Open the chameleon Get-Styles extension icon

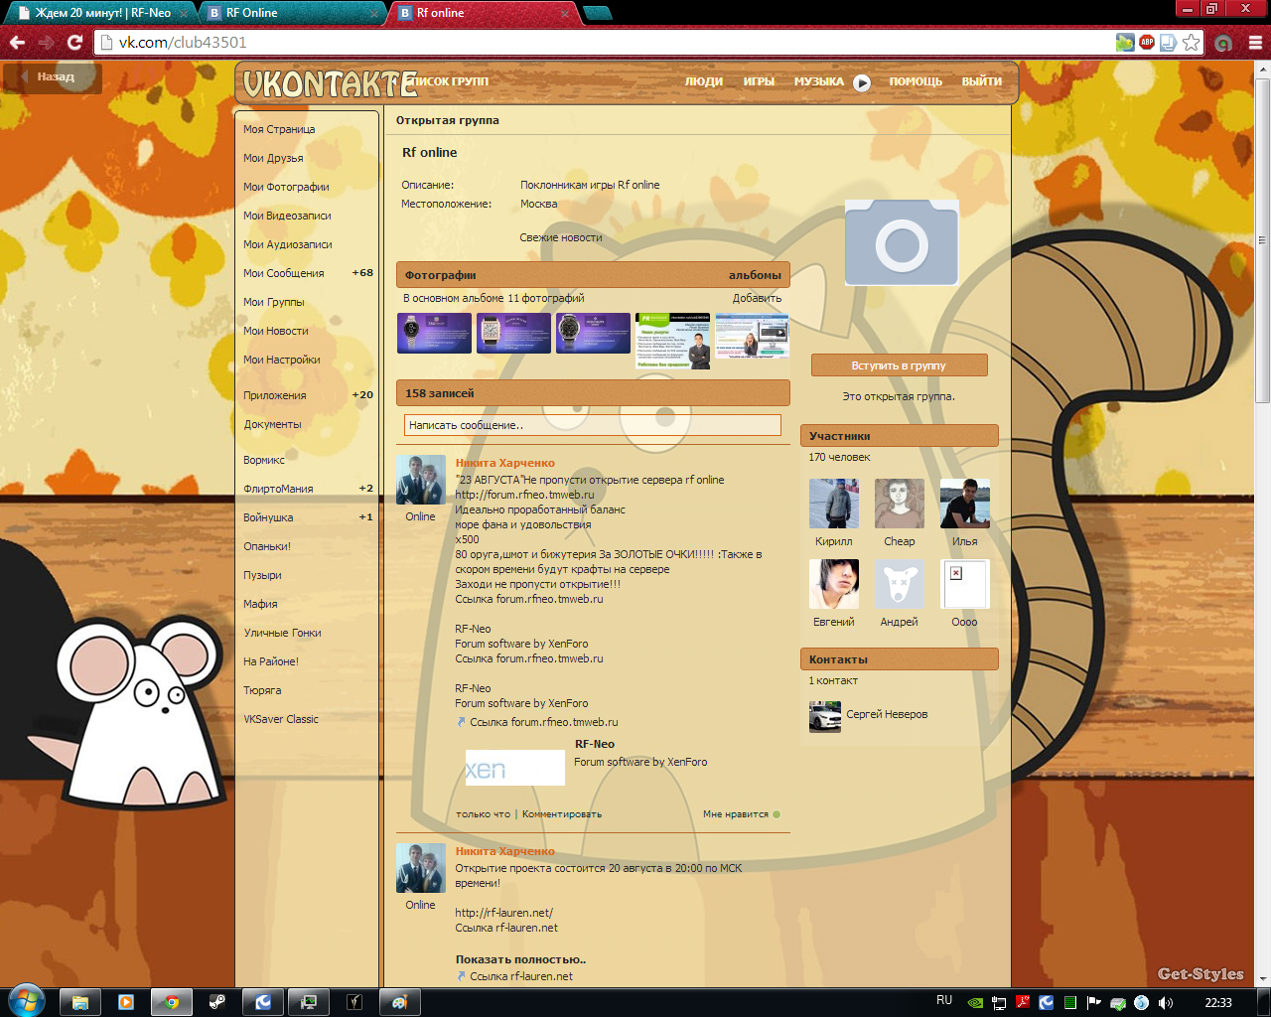pyautogui.click(x=1125, y=42)
